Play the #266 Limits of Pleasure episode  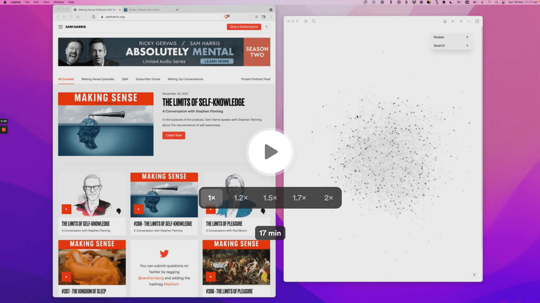(211, 277)
